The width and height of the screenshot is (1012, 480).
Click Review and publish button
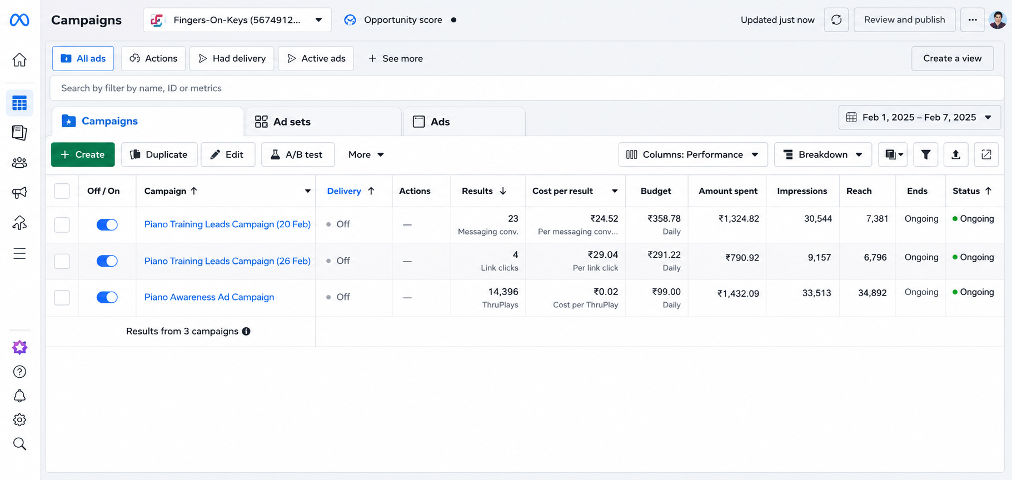[904, 20]
